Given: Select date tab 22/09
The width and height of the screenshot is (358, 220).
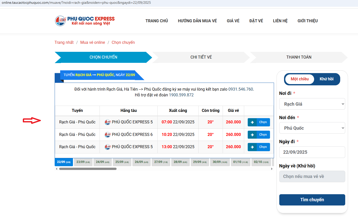Looking at the screenshot, I should pos(64,162).
